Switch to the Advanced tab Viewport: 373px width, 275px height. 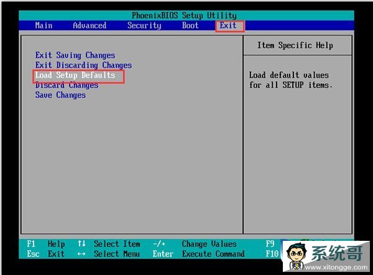point(90,25)
